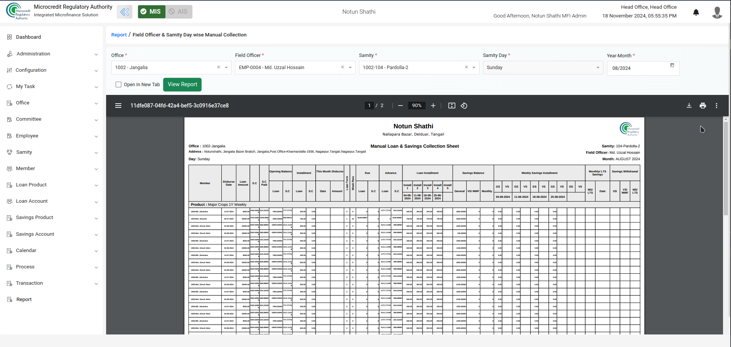Click the View Report button

click(x=182, y=84)
